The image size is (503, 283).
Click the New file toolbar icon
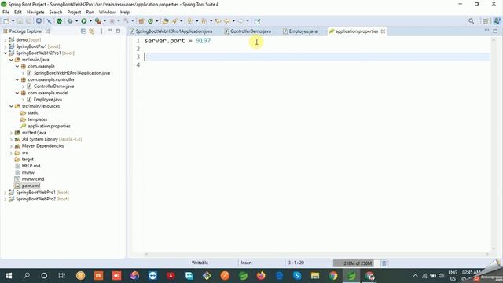(6, 21)
